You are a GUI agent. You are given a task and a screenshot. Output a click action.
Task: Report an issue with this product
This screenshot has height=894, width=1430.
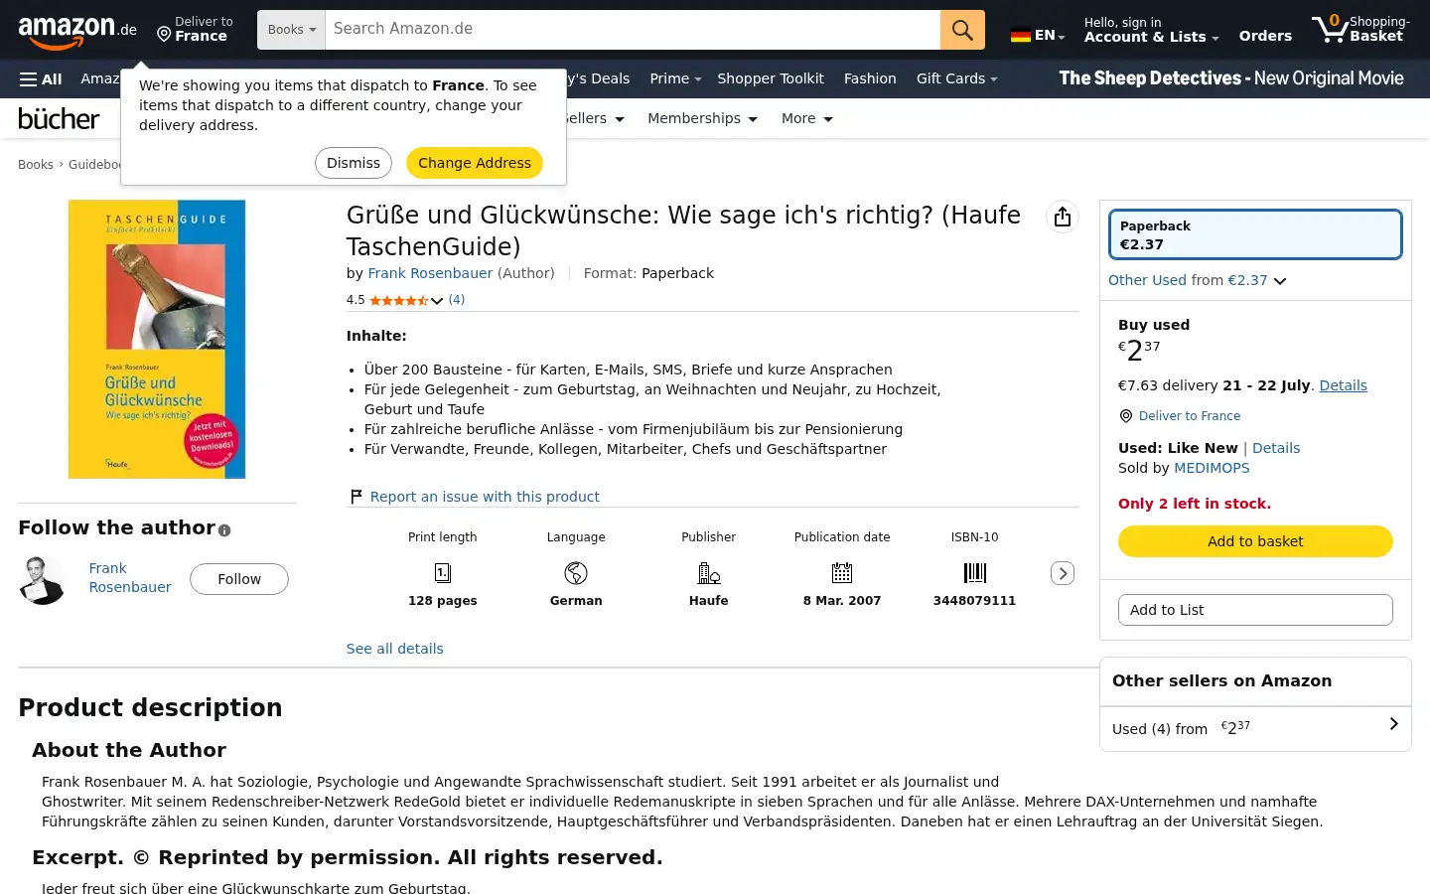pos(485,497)
